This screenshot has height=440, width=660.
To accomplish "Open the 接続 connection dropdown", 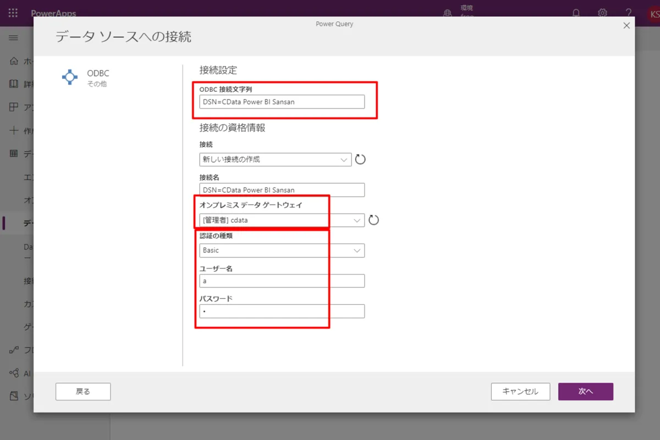I will click(x=344, y=159).
